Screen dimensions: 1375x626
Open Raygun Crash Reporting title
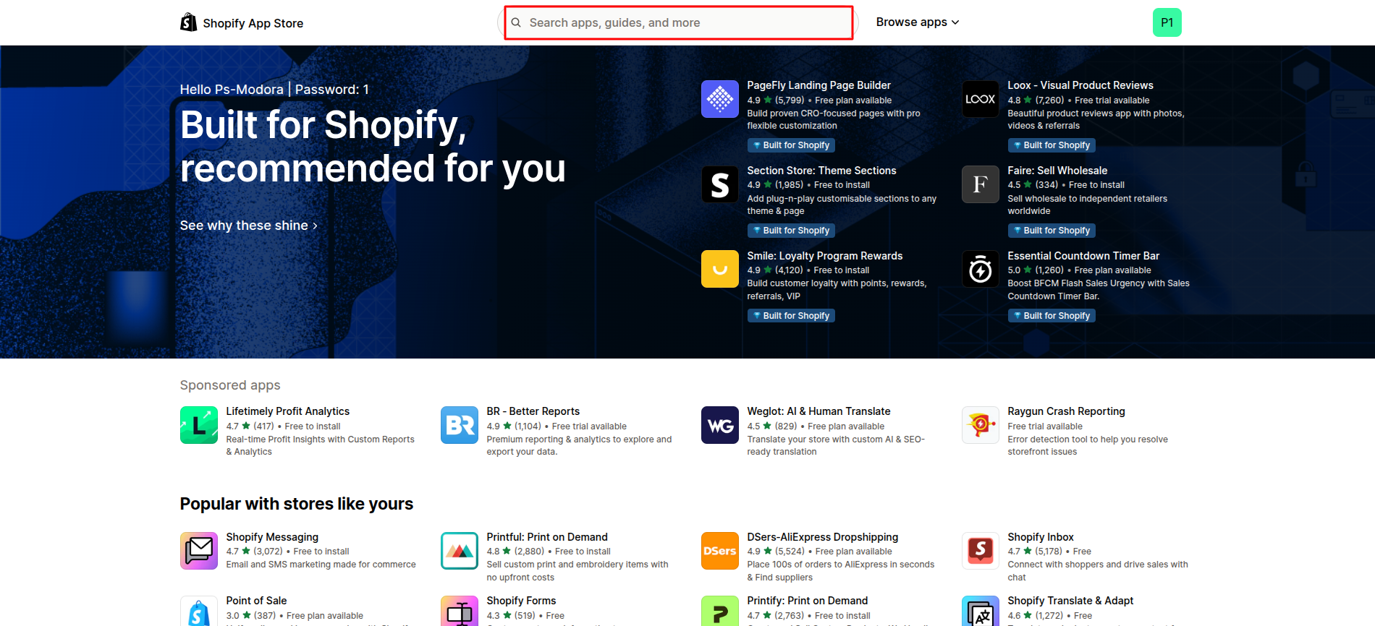click(x=1066, y=411)
